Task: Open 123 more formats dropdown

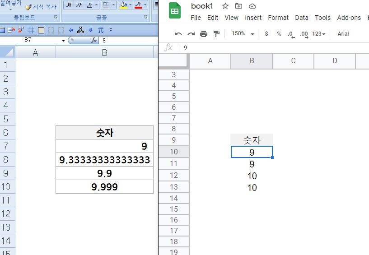Action: pos(318,34)
